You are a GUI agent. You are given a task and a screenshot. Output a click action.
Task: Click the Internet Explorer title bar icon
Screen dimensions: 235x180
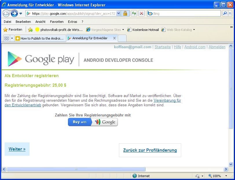[4, 5]
